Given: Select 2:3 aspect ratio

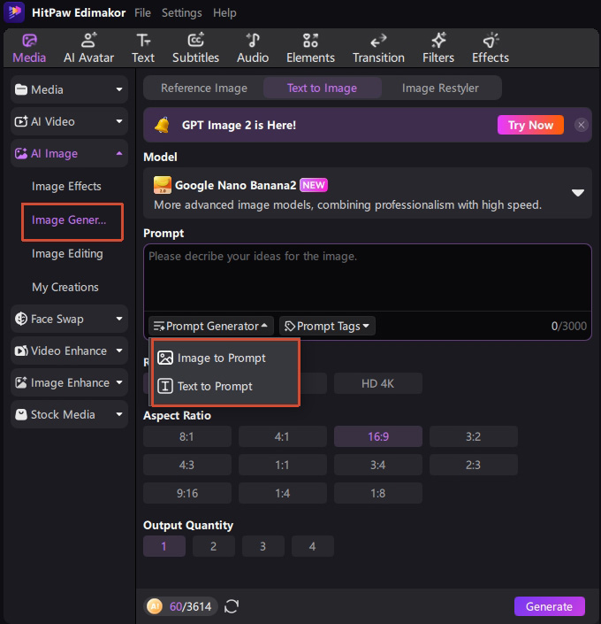Looking at the screenshot, I should [x=473, y=465].
